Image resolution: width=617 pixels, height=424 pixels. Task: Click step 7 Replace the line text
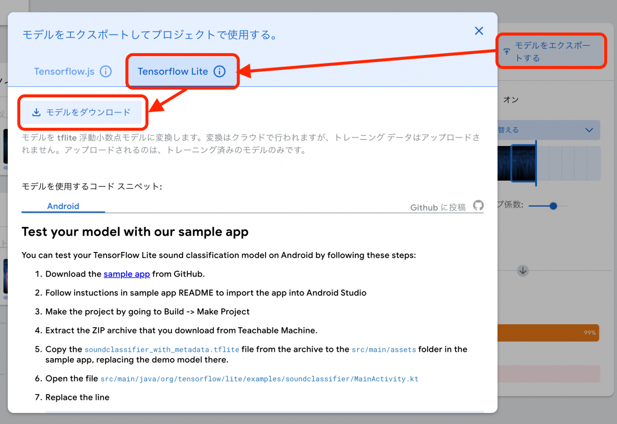click(x=77, y=397)
